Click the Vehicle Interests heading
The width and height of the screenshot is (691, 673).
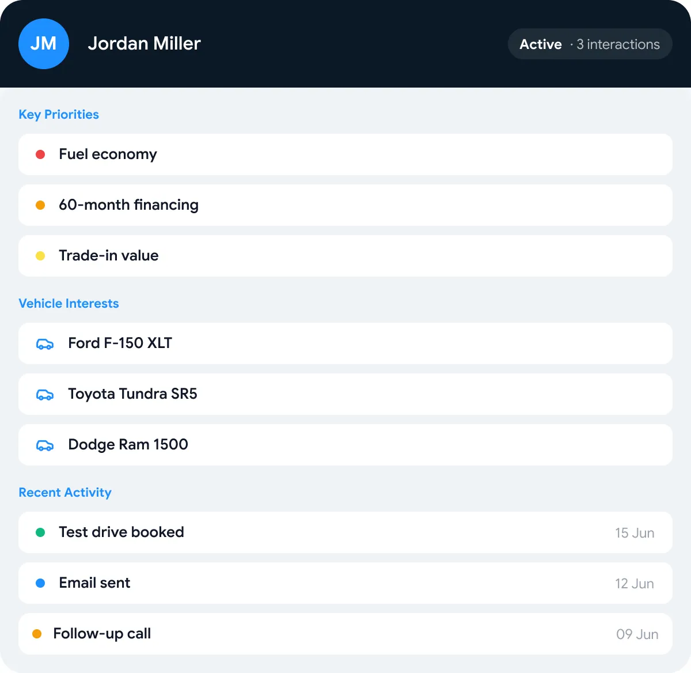pos(69,304)
